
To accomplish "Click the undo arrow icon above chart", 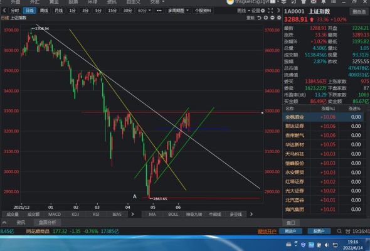I will tap(259, 18).
